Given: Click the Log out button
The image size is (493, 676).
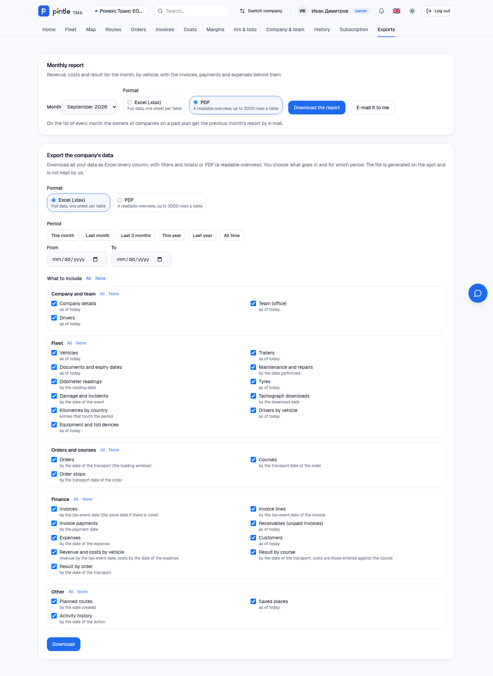Looking at the screenshot, I should pos(438,11).
